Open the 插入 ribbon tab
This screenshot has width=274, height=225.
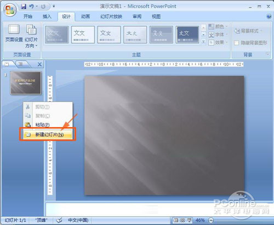pyautogui.click(x=47, y=16)
